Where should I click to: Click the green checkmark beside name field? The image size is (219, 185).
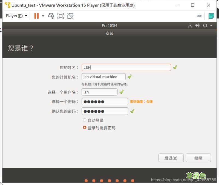175,67
